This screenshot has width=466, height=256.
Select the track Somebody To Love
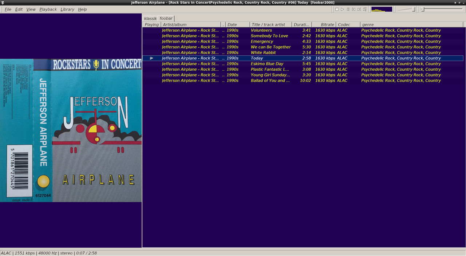(303, 36)
